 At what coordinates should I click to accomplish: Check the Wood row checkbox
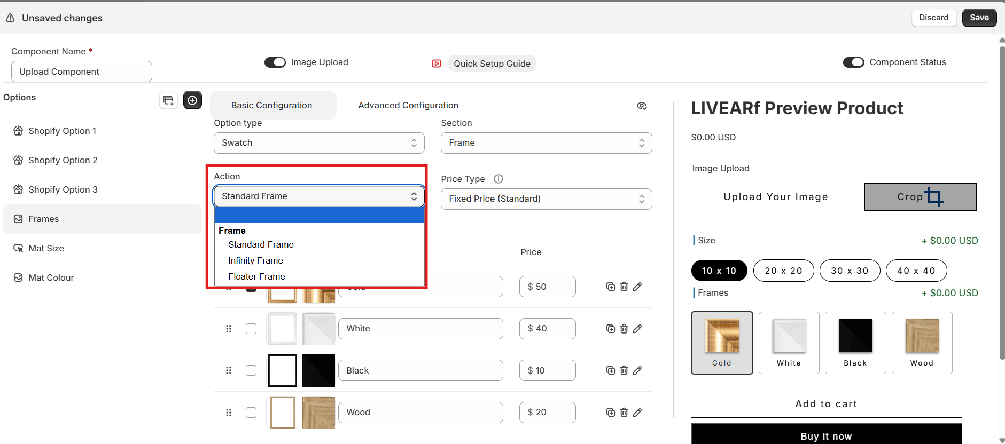tap(251, 413)
